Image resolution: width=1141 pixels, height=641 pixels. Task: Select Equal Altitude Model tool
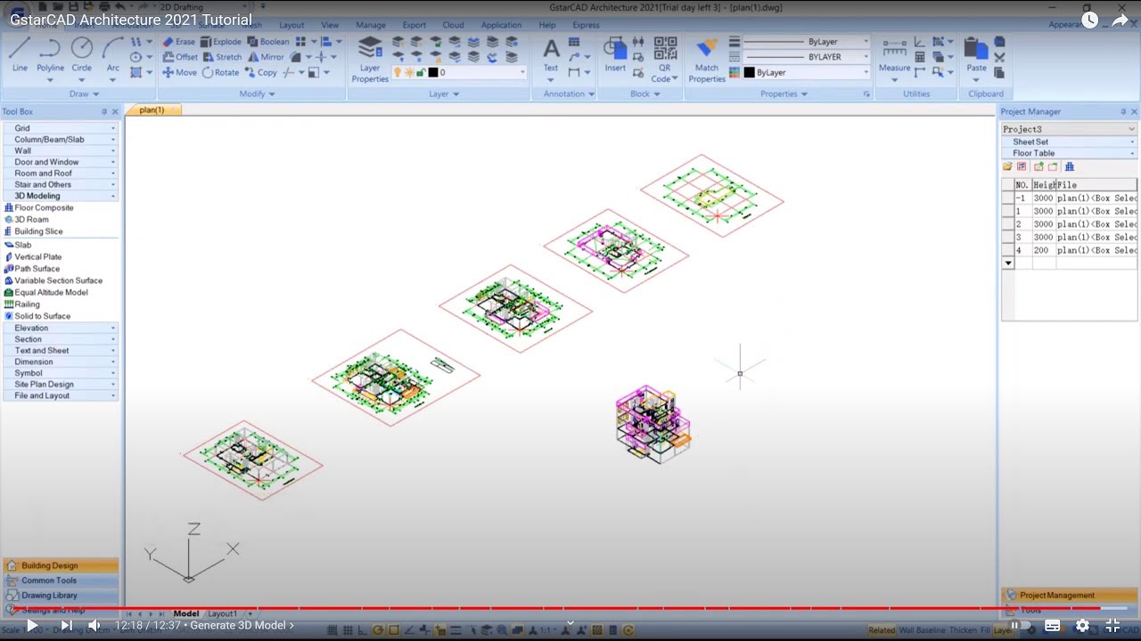[45, 292]
